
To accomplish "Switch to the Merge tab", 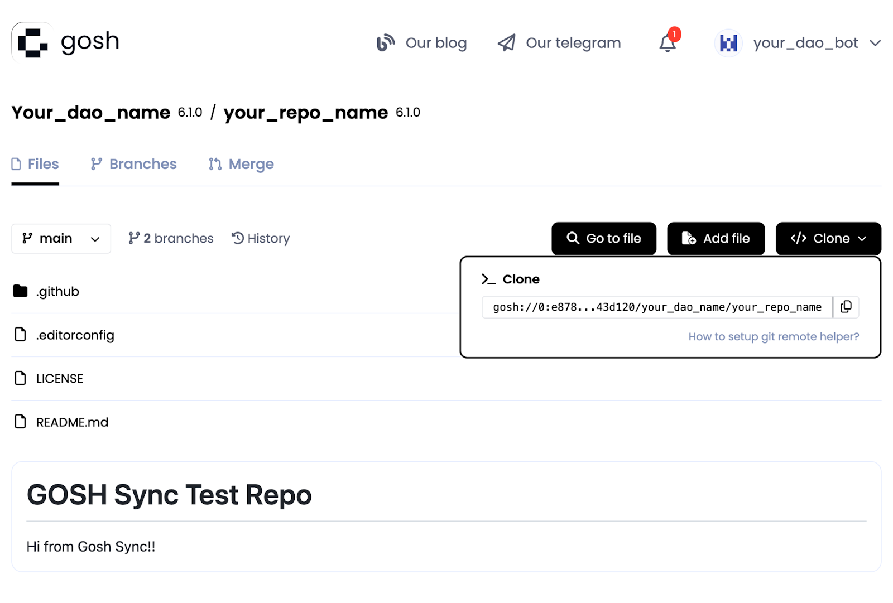I will pyautogui.click(x=241, y=164).
